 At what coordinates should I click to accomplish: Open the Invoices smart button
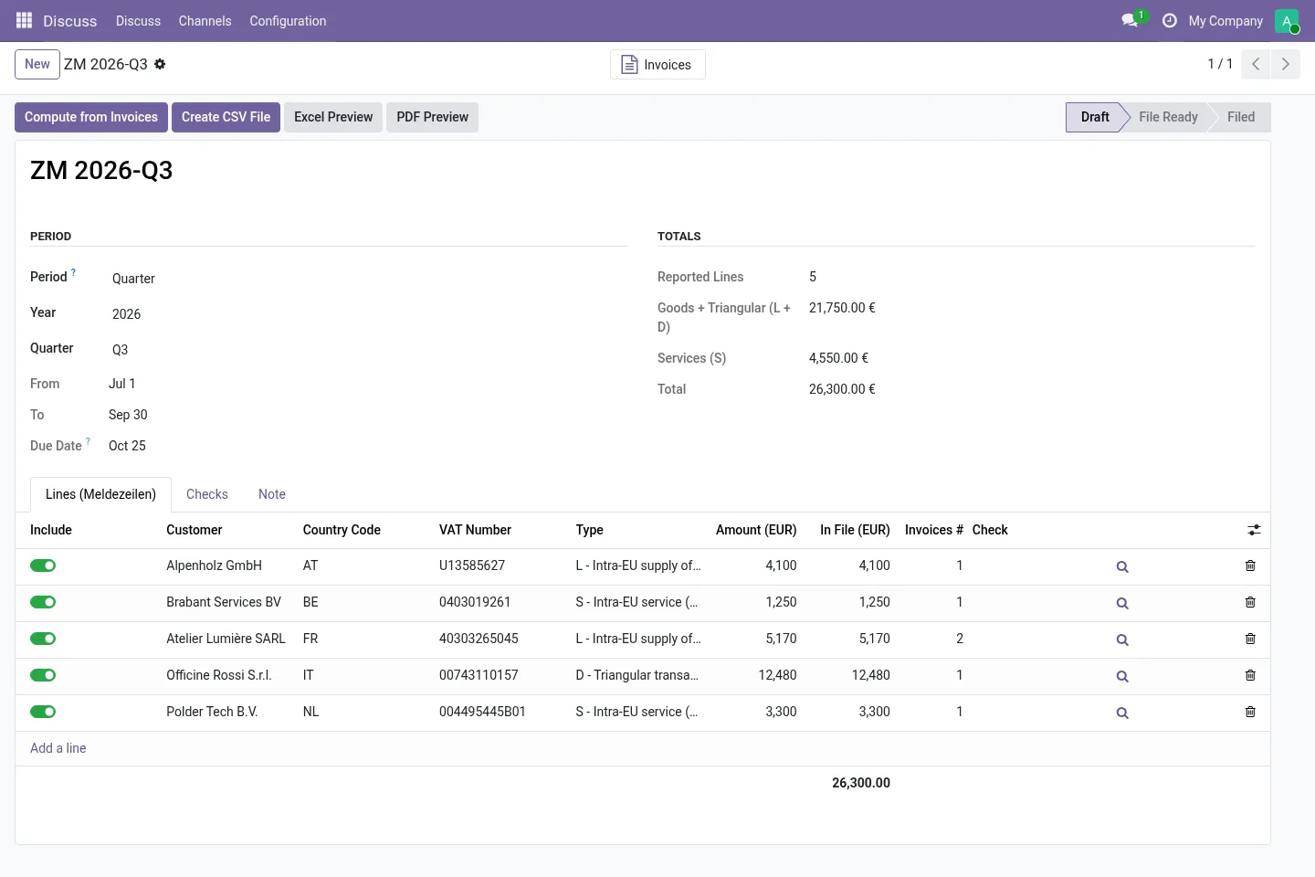tap(657, 65)
